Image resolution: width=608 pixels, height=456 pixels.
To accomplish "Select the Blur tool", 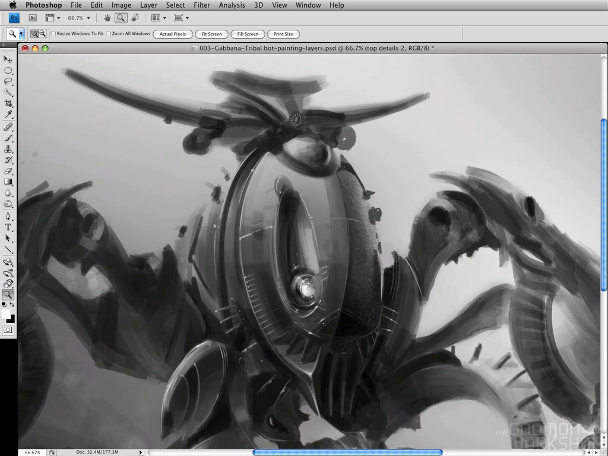I will point(8,193).
